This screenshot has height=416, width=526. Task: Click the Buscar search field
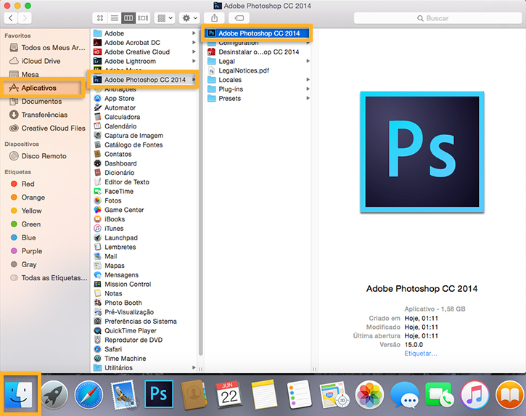coord(437,18)
